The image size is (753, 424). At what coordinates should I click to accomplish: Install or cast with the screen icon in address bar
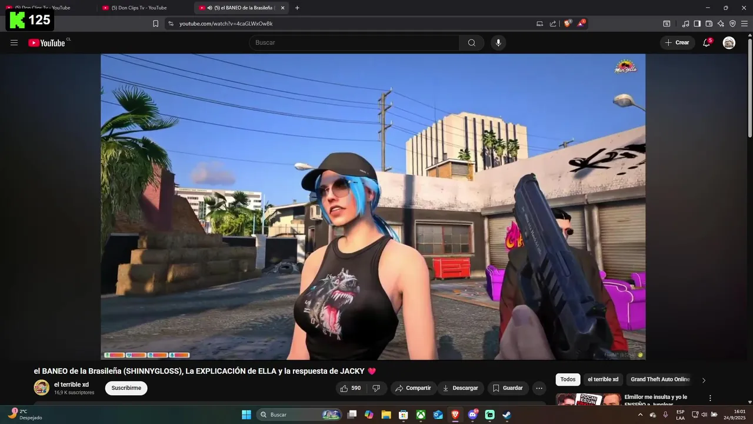[x=539, y=24]
